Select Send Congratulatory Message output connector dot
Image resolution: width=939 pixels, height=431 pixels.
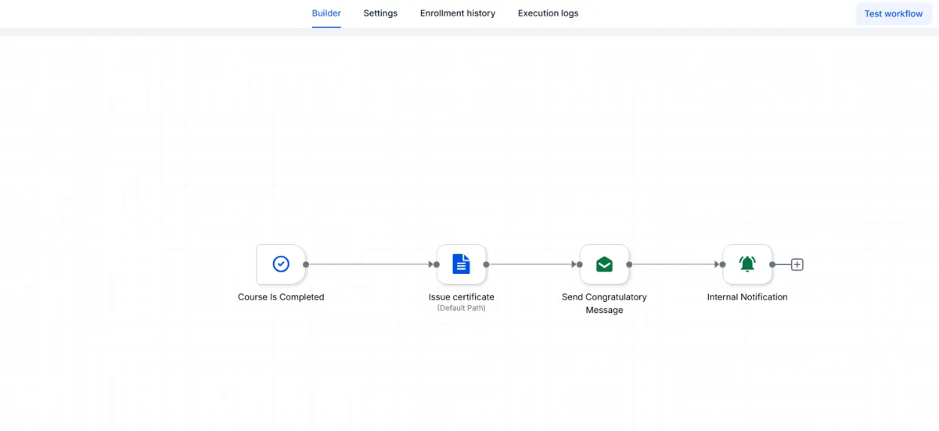(630, 264)
